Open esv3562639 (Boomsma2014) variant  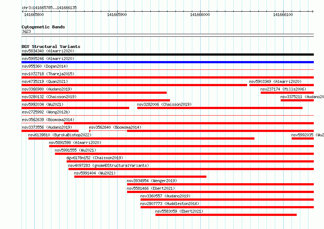click(x=48, y=120)
